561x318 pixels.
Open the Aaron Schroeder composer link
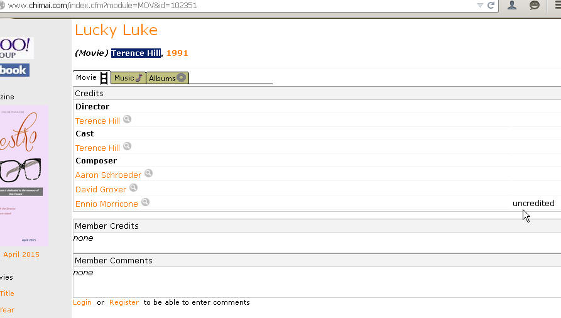click(x=108, y=175)
